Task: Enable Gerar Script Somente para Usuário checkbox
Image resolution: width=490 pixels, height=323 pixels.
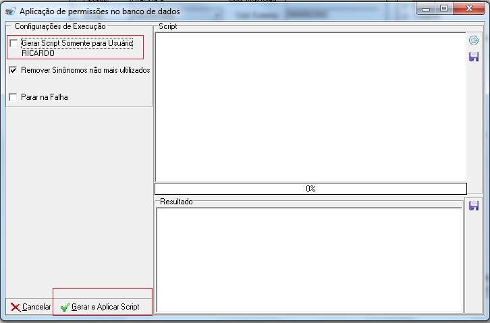Action: (13, 43)
